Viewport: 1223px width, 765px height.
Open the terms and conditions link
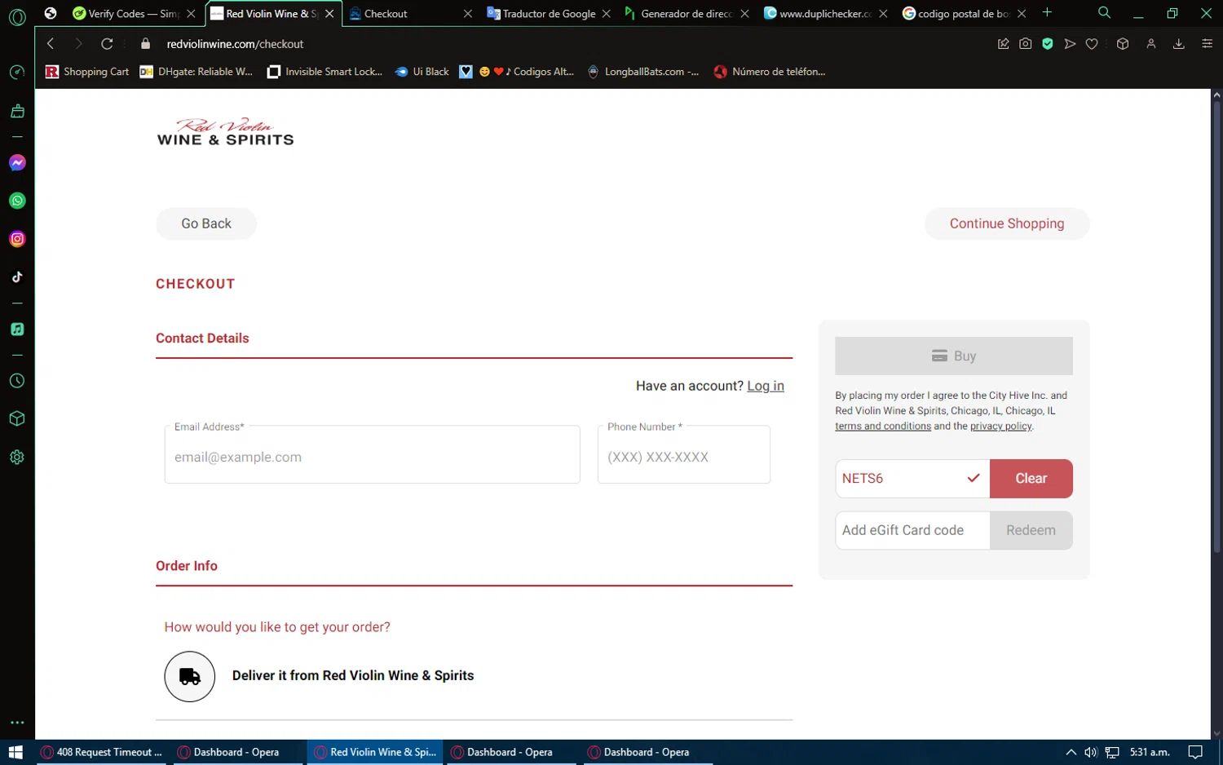[883, 426]
